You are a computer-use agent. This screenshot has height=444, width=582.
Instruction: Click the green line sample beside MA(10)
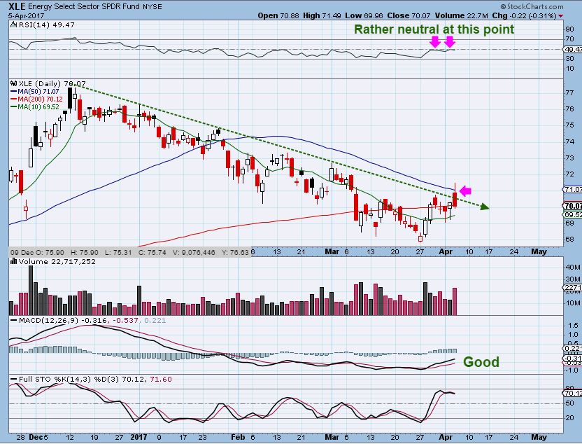tap(14, 107)
